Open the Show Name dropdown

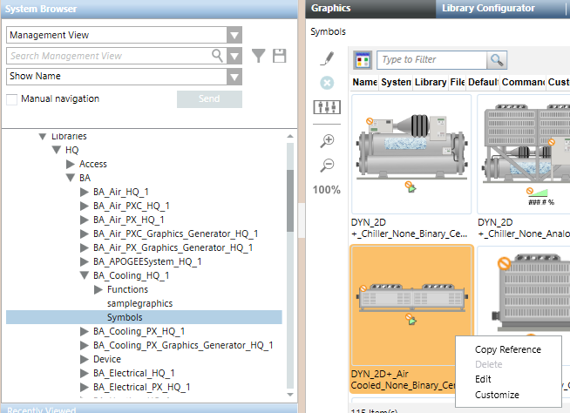234,77
